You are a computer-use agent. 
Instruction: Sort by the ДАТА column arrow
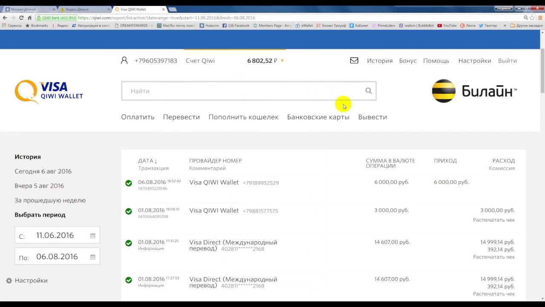(156, 161)
